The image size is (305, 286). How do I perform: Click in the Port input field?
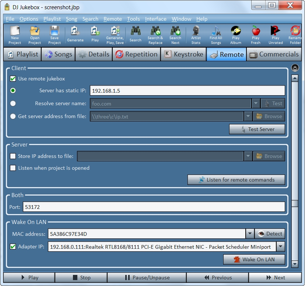[154, 207]
